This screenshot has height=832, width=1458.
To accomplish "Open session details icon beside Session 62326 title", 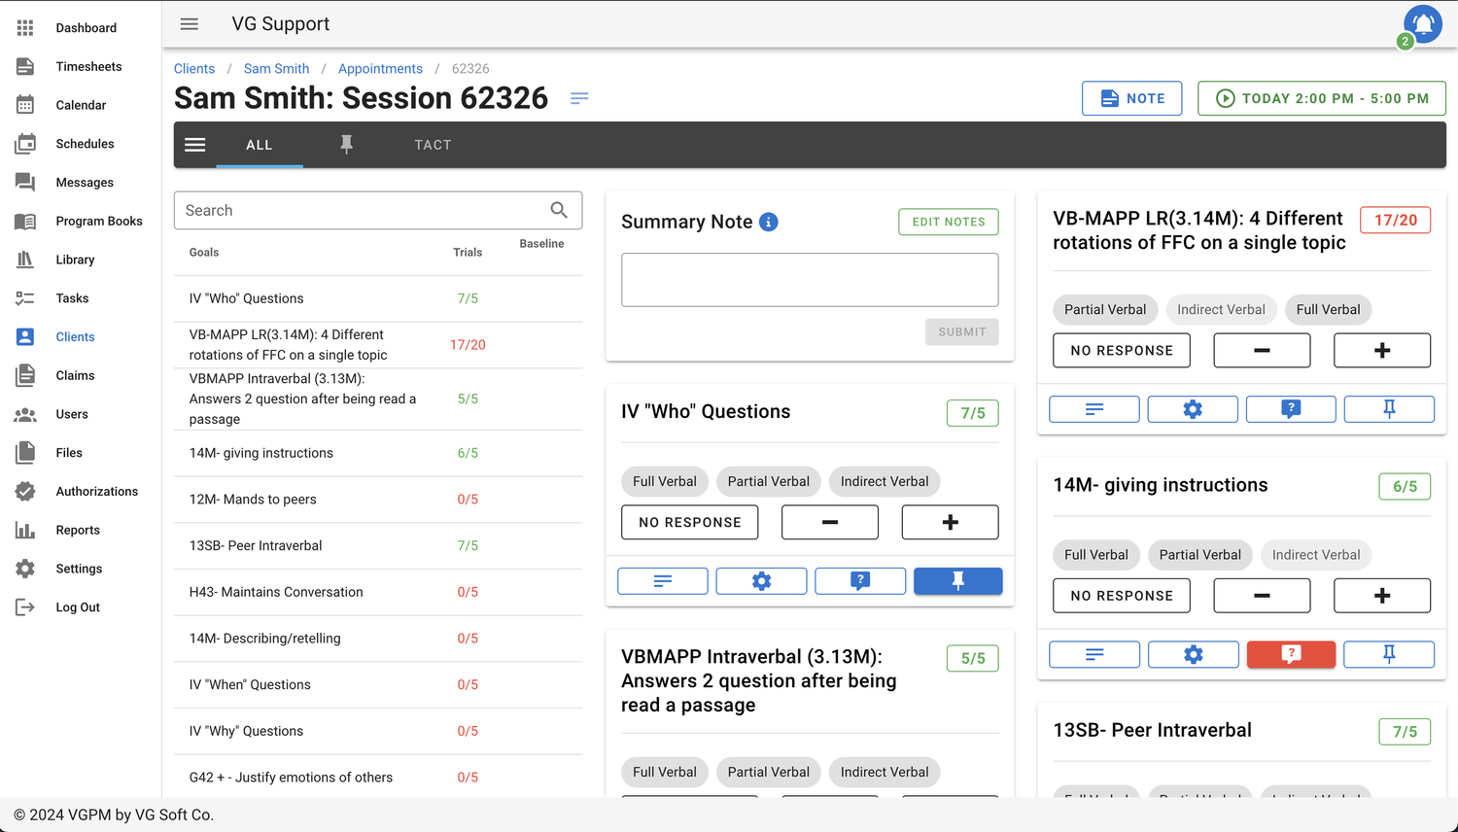I will pyautogui.click(x=579, y=98).
